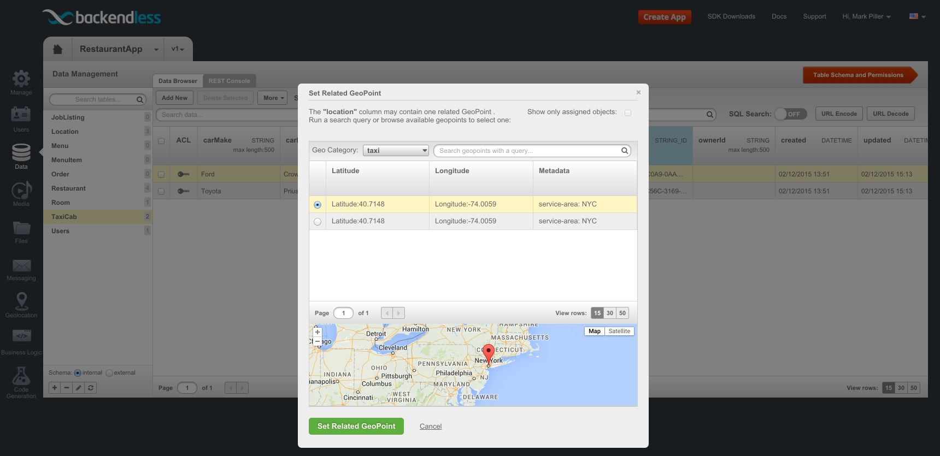This screenshot has width=940, height=456.
Task: Open the Data database section
Action: click(x=21, y=157)
